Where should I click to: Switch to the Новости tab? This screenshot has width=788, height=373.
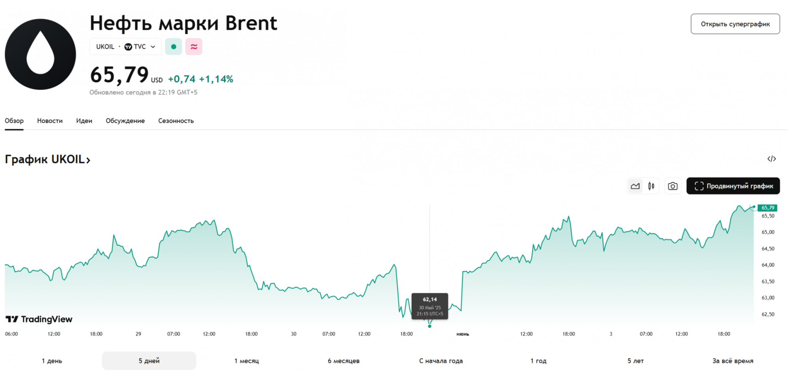click(50, 121)
